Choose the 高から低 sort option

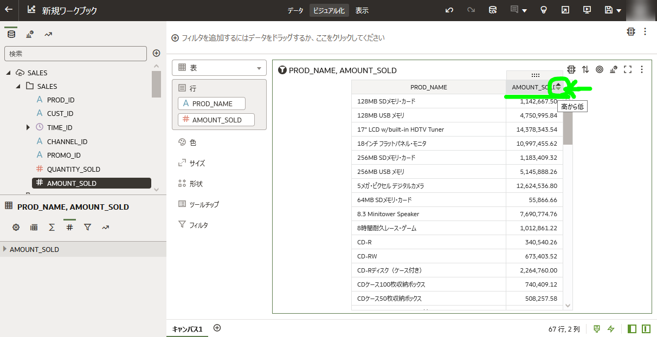tap(572, 106)
